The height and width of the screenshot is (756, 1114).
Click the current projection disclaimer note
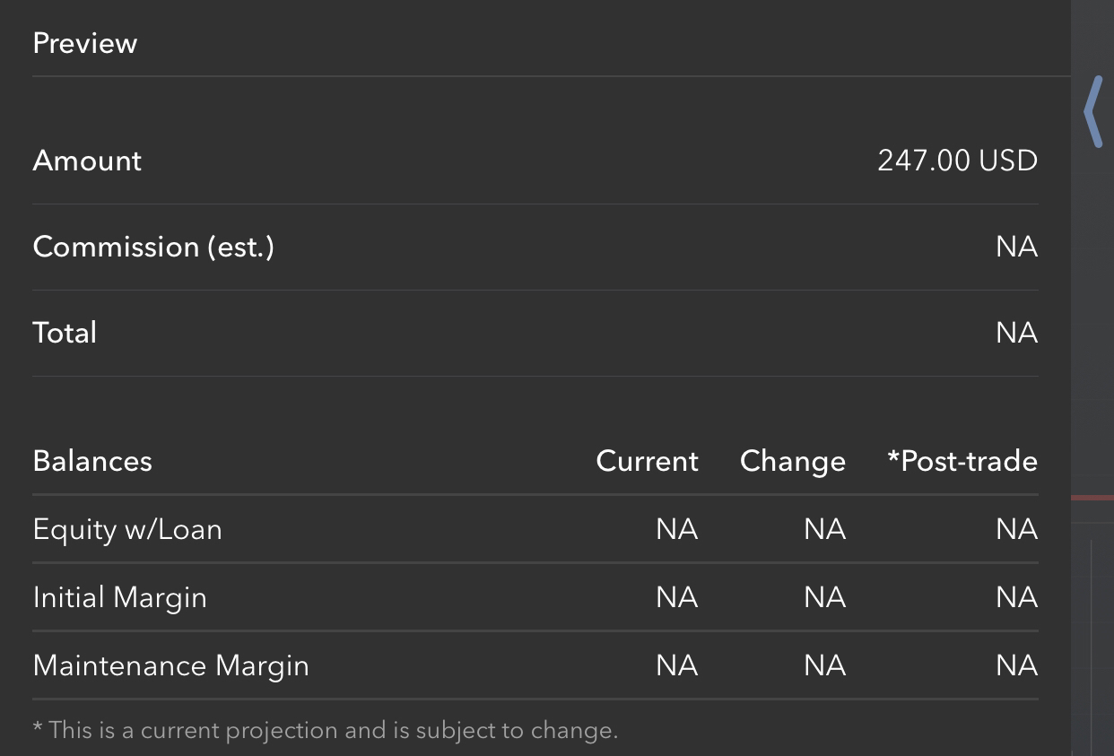point(326,730)
